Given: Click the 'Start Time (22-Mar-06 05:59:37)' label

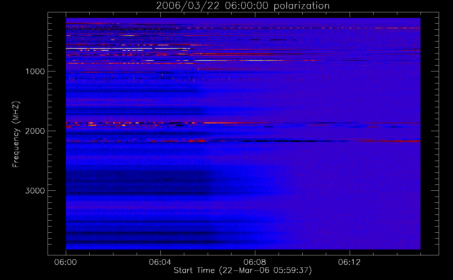Looking at the screenshot, I should 243,270.
